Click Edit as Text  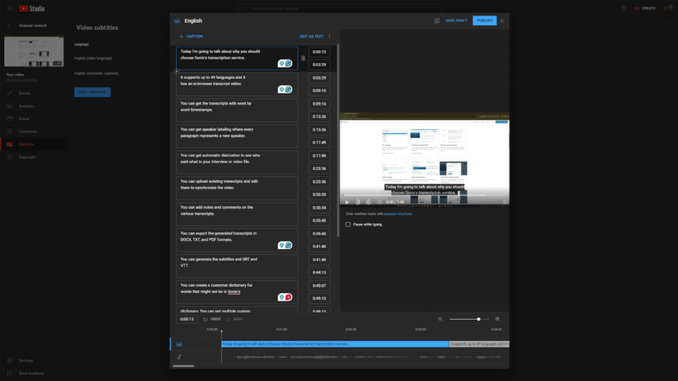(x=312, y=36)
